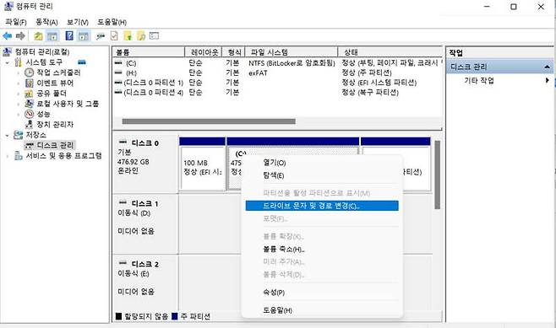Click the blue 주 파티션 legend swatch
Image resolution: width=556 pixels, height=328 pixels.
(x=174, y=316)
